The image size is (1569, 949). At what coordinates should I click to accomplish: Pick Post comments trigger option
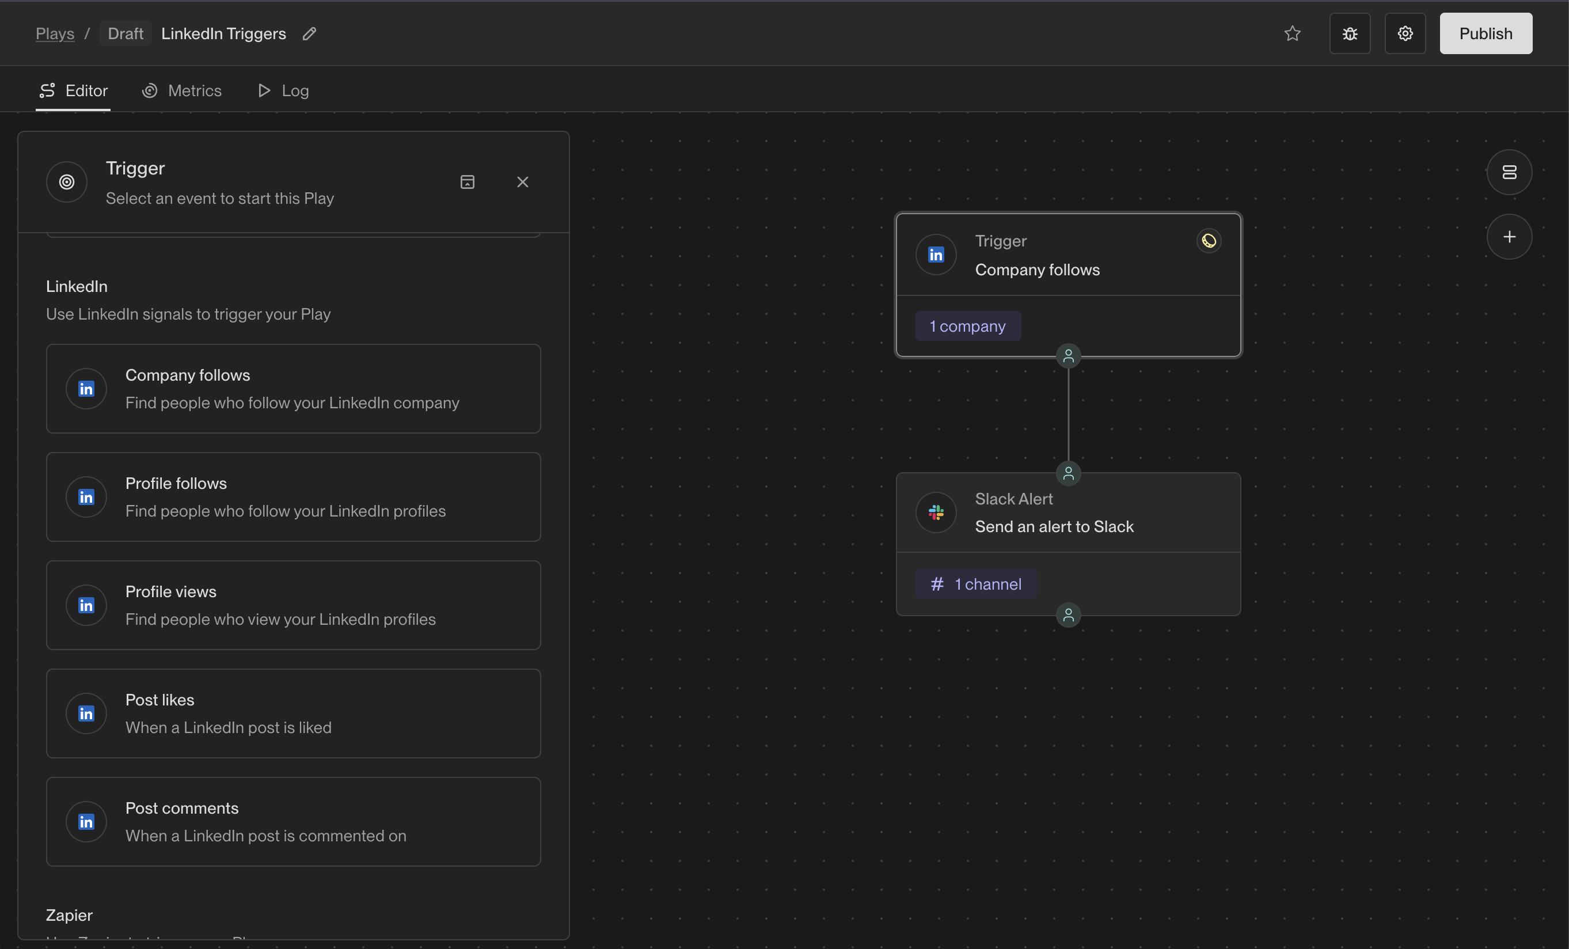[x=293, y=822]
